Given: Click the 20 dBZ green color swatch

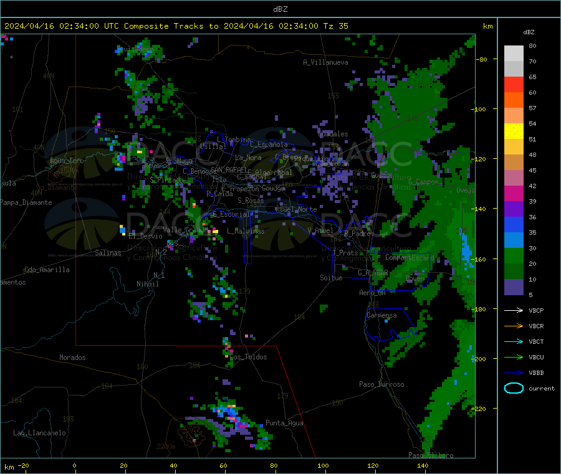Looking at the screenshot, I should [514, 255].
